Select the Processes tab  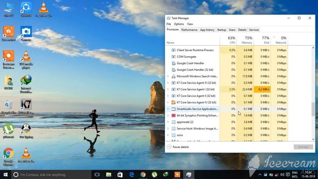click(172, 30)
